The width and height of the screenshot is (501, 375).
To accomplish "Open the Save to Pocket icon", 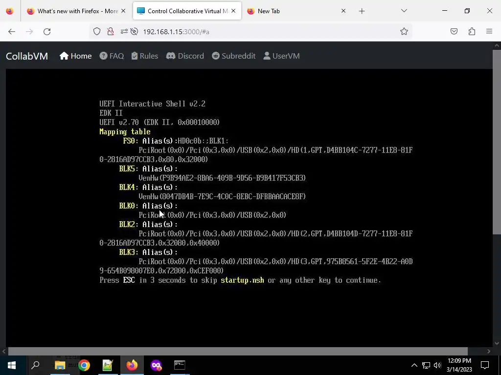I will (x=454, y=31).
